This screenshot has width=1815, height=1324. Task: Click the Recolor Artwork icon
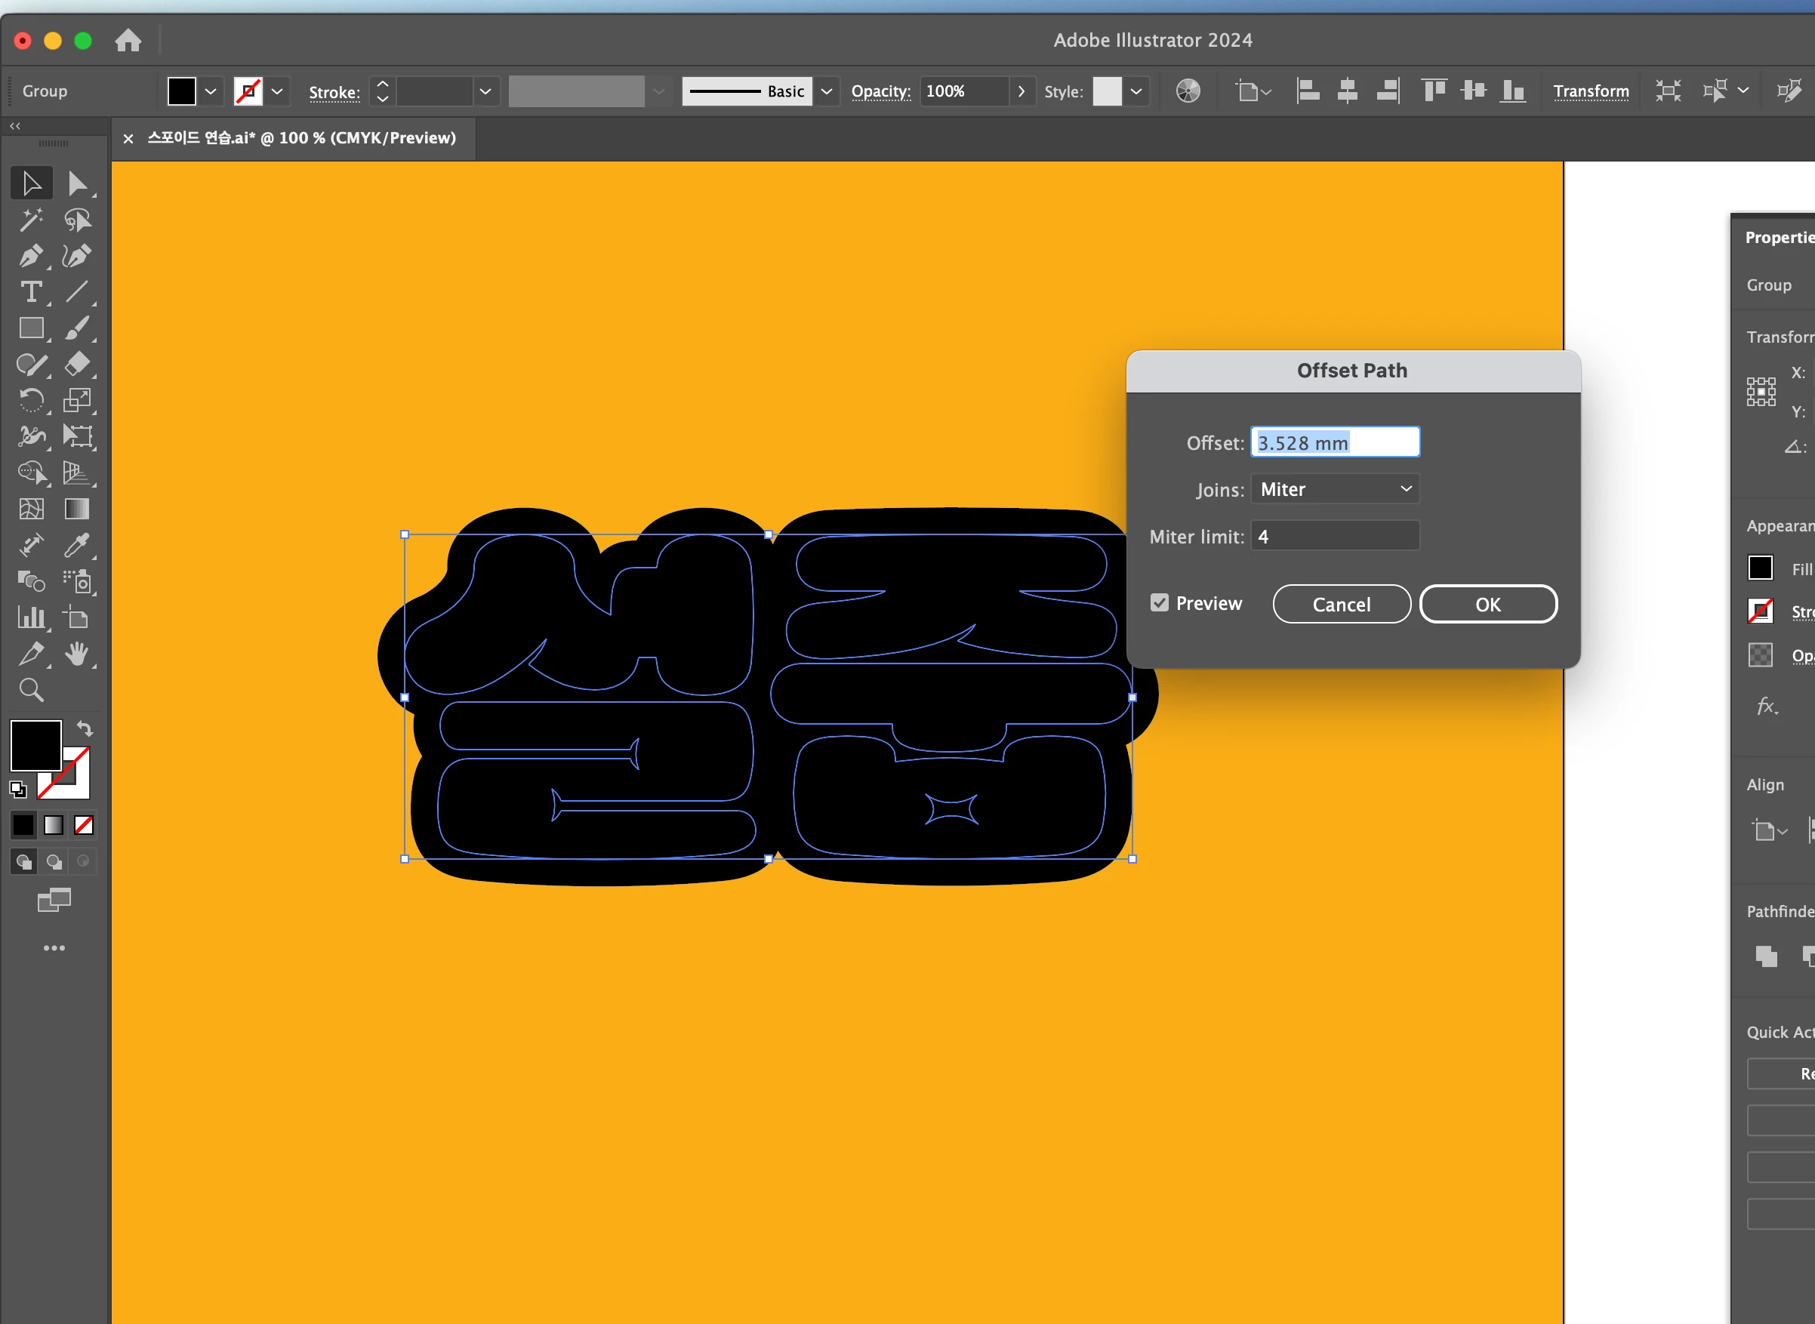[x=1188, y=91]
